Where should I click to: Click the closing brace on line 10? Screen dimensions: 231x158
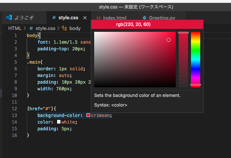pos(28,95)
